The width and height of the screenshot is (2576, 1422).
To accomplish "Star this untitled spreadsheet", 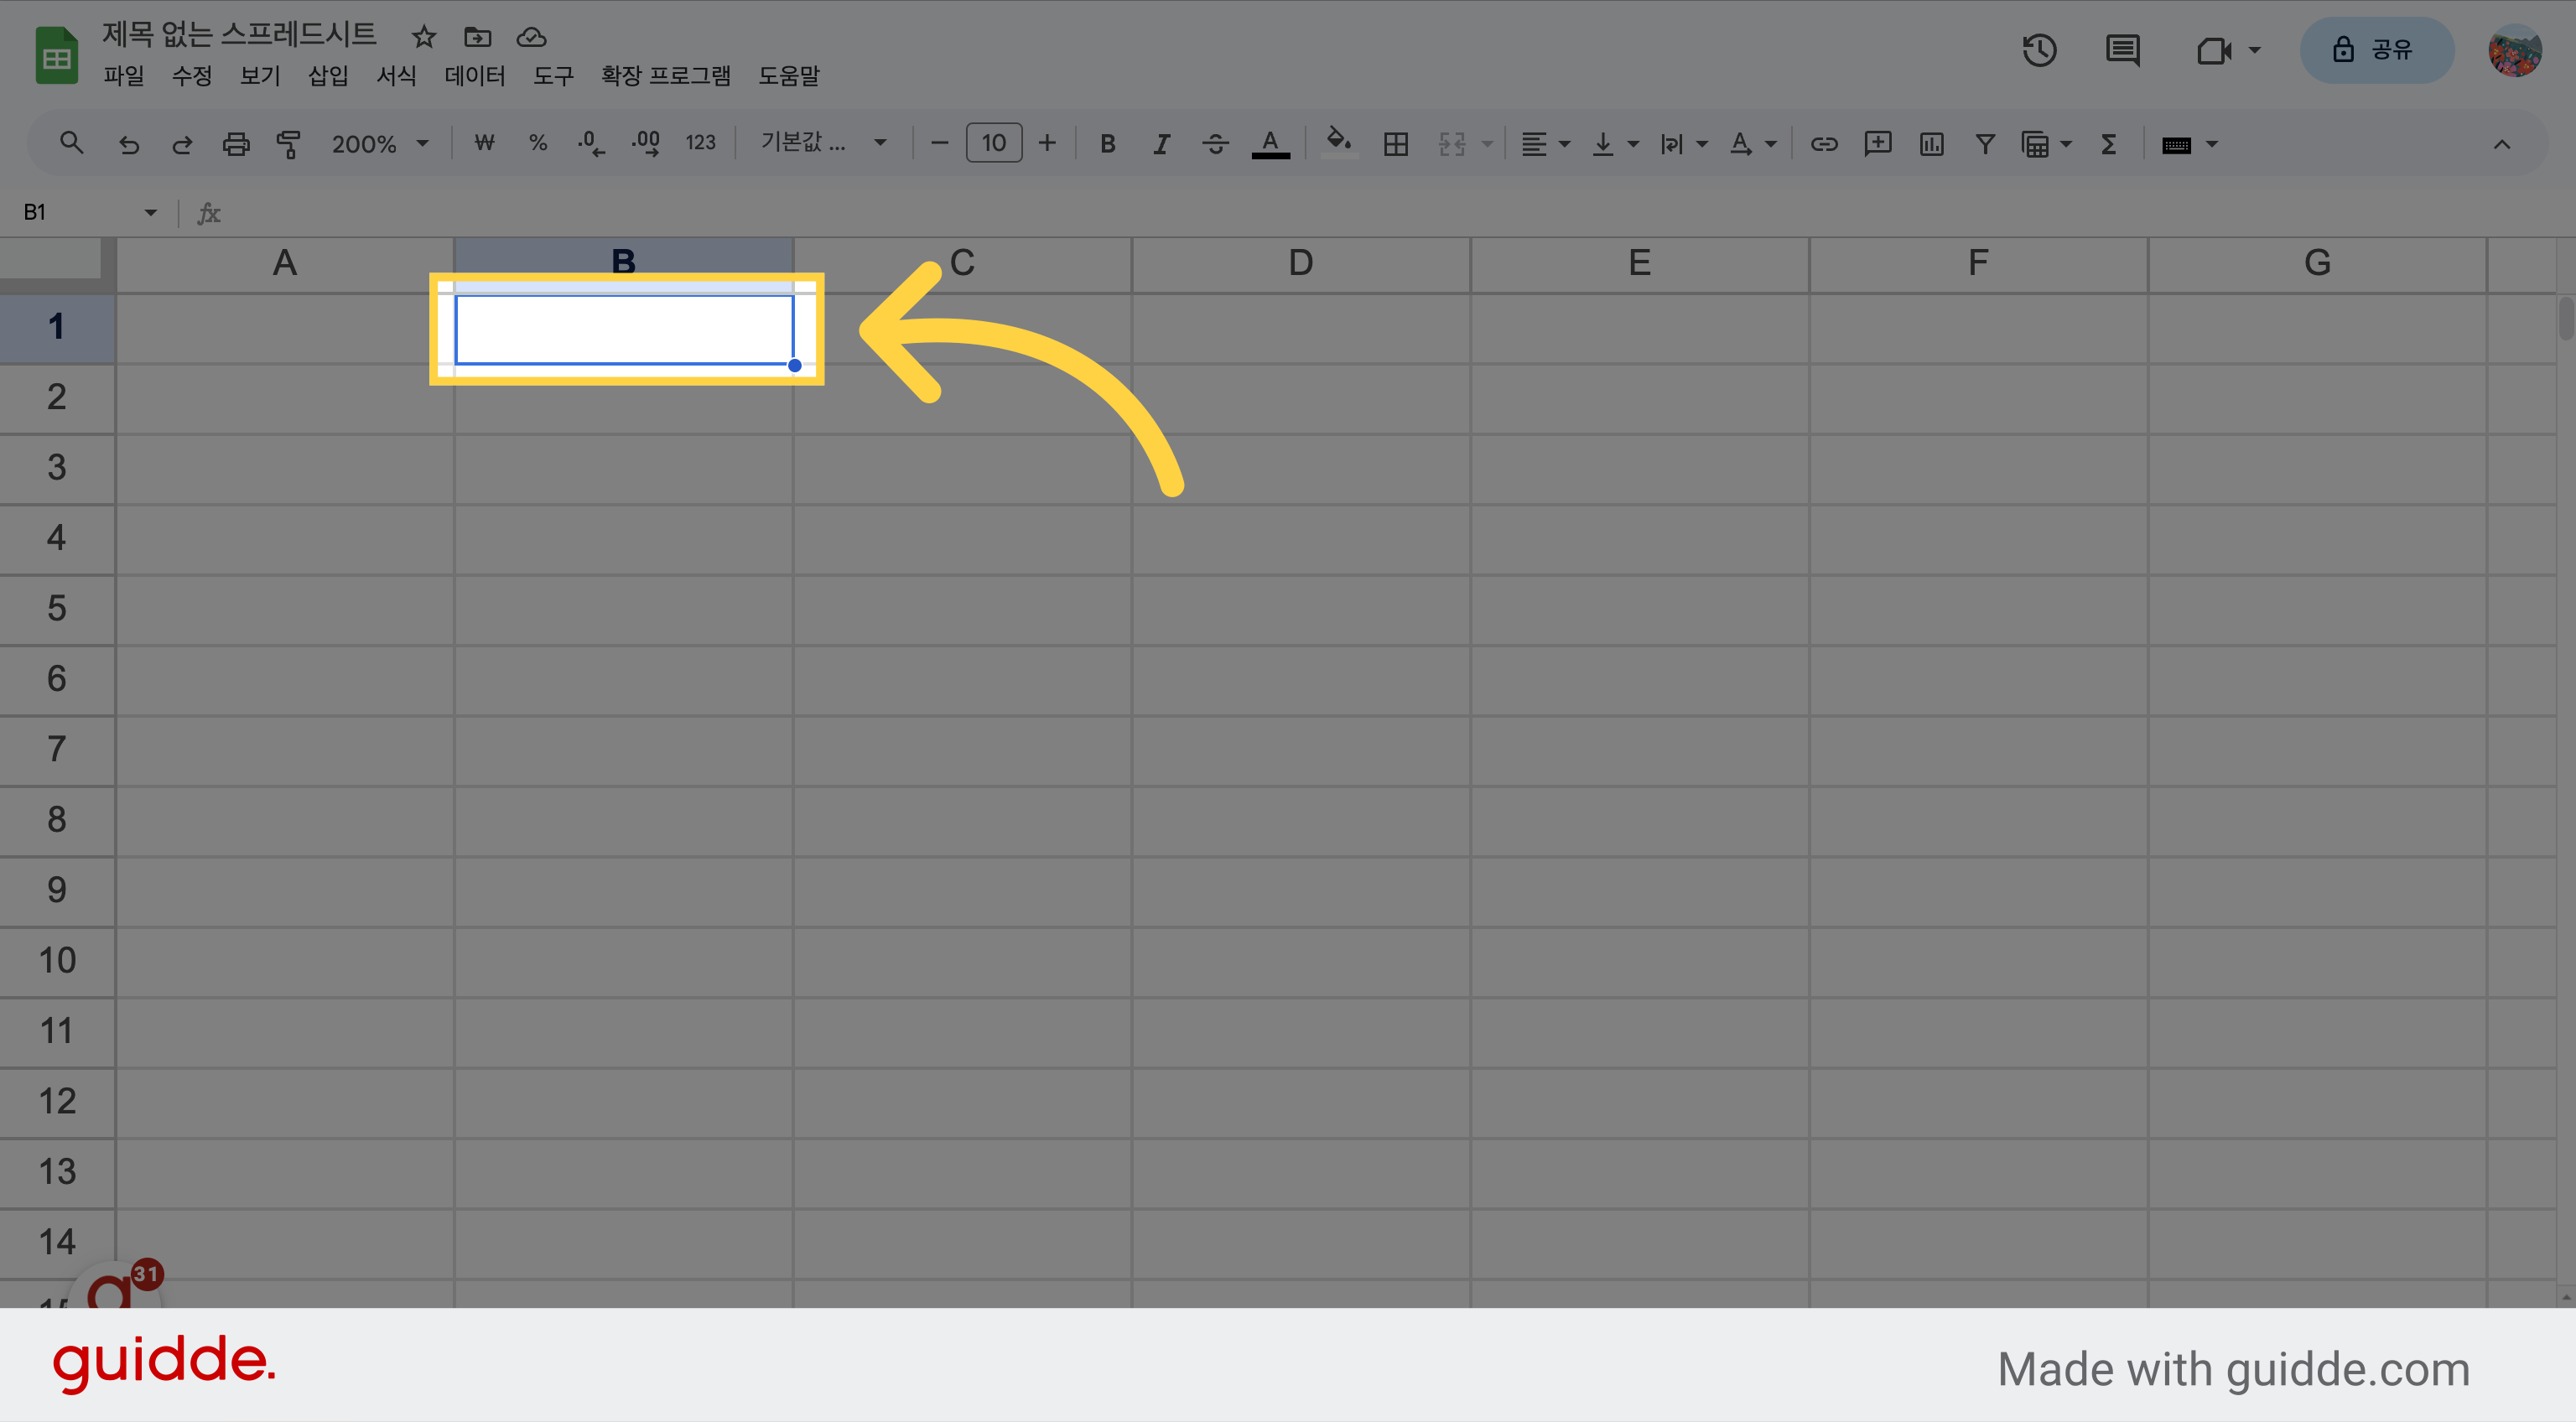I will pos(424,37).
